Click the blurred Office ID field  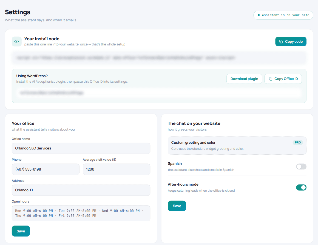(159, 93)
